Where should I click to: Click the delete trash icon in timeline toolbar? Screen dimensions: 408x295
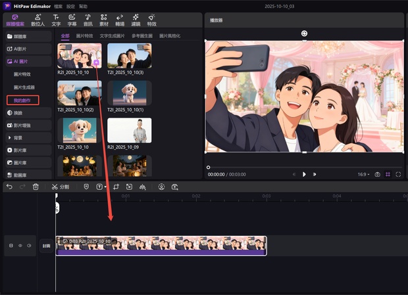(36, 187)
